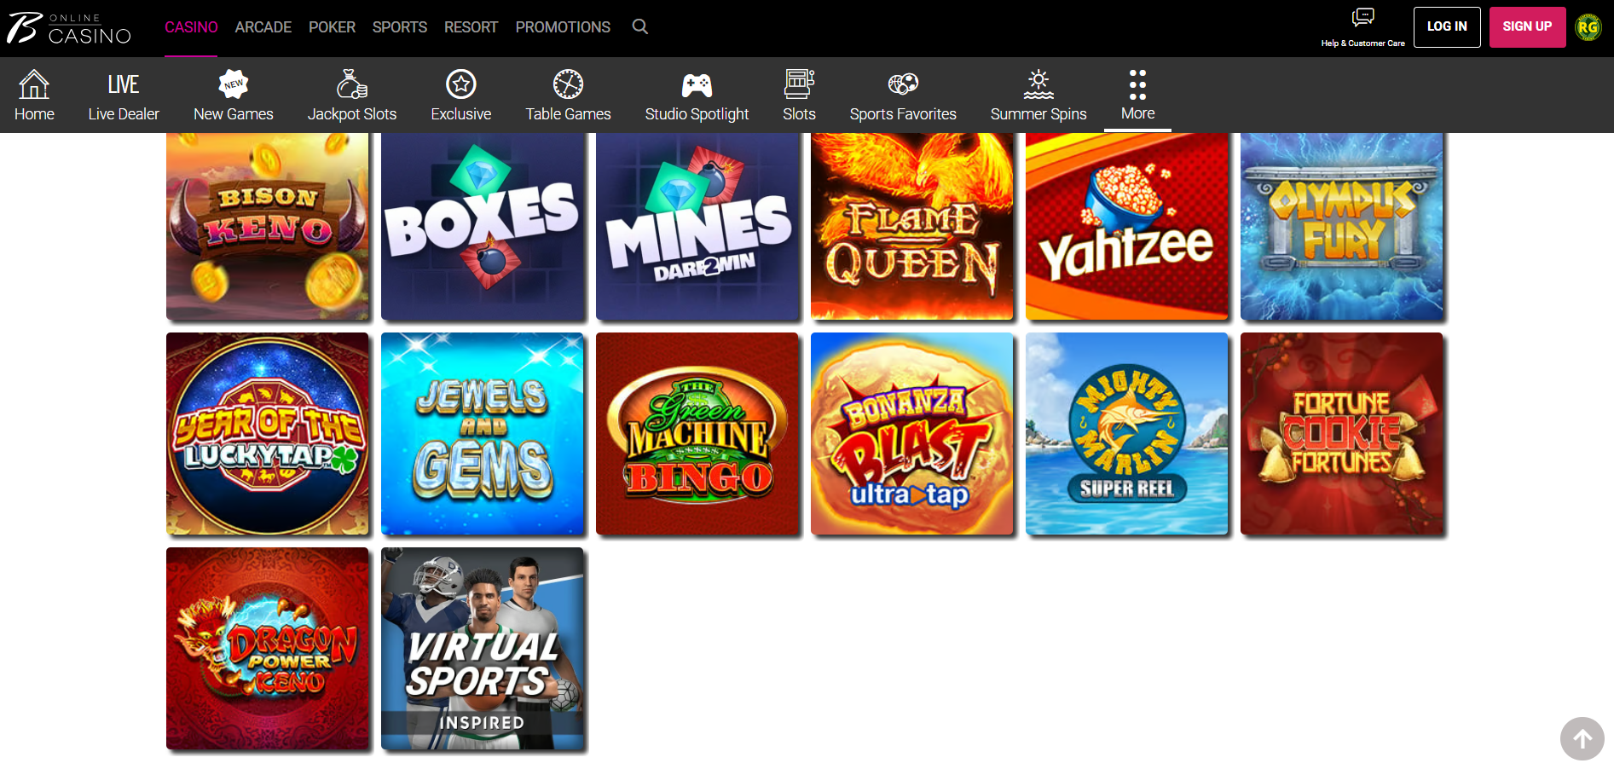Click the search magnifier icon
The height and width of the screenshot is (769, 1614).
tap(640, 26)
